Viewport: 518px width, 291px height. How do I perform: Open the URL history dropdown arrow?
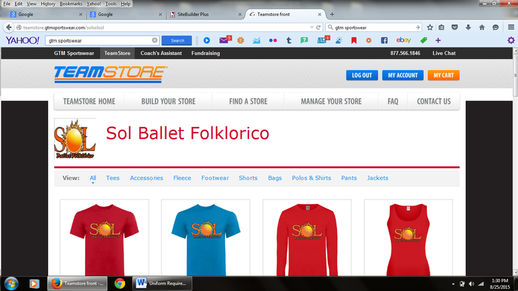[311, 27]
